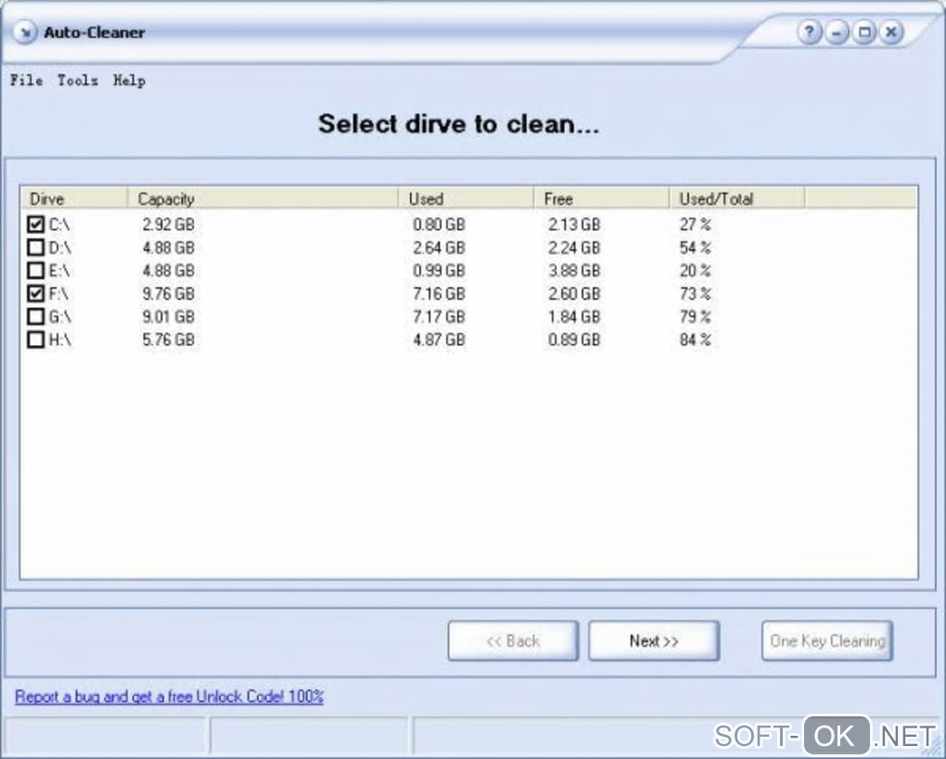Click the 4.87 GB used value
This screenshot has height=759, width=946.
[439, 340]
